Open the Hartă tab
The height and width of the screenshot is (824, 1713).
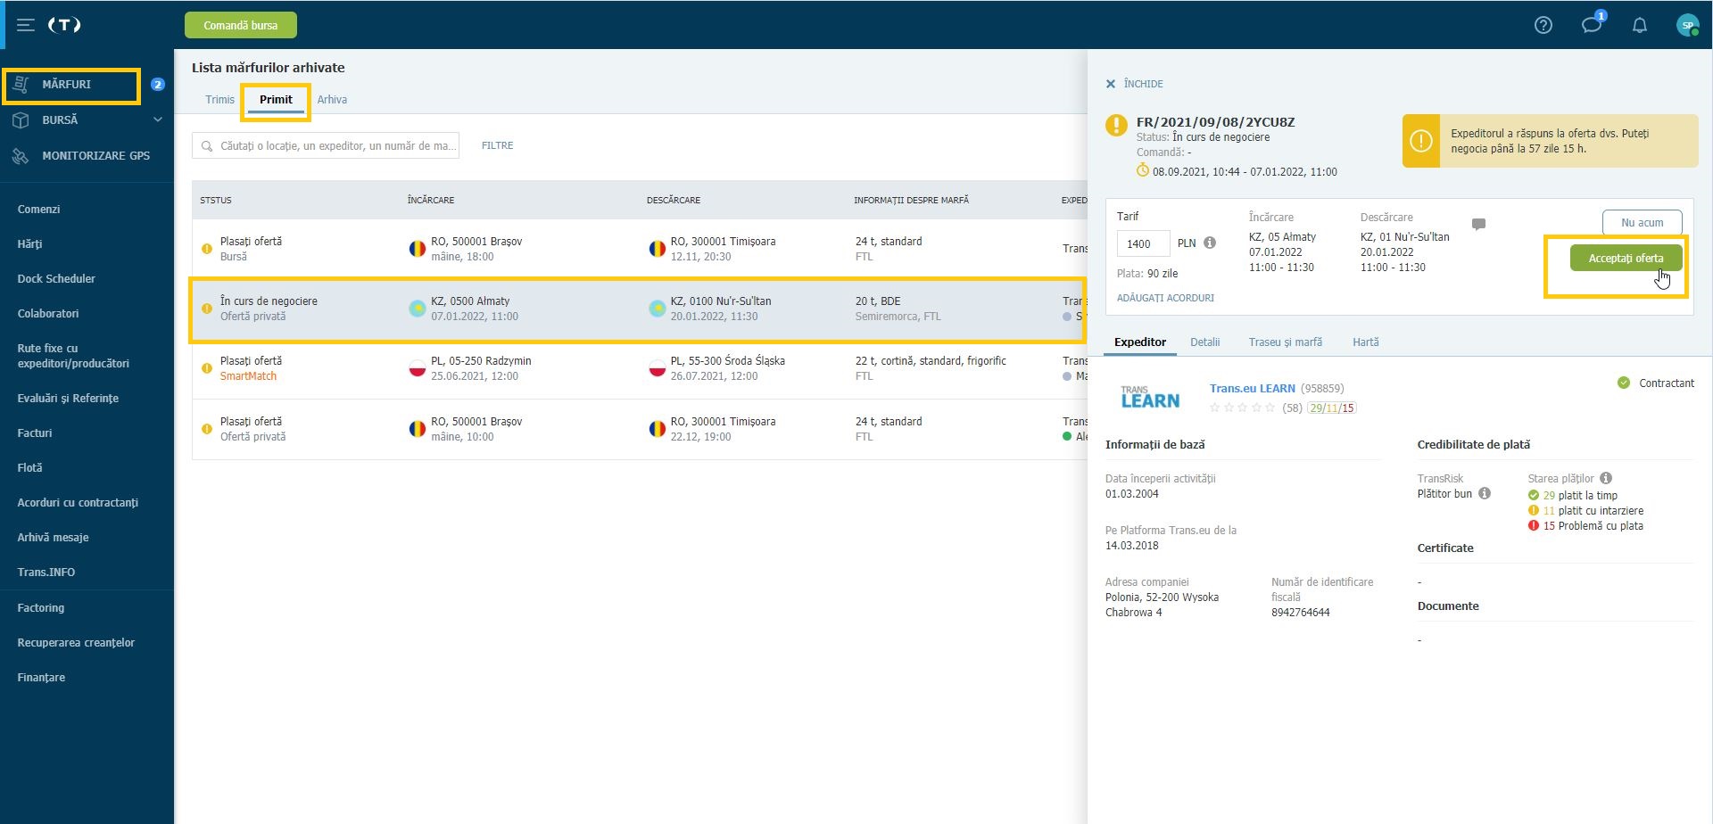tap(1366, 342)
